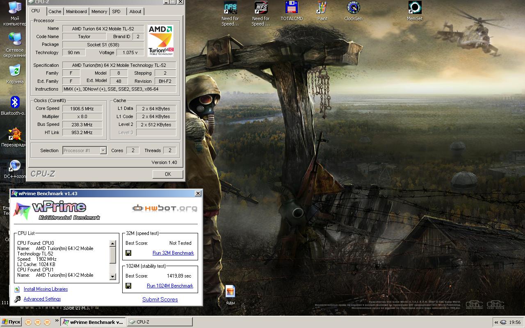Switch to the Cache tab in CPU-Z
This screenshot has width=525, height=328.
coord(55,11)
